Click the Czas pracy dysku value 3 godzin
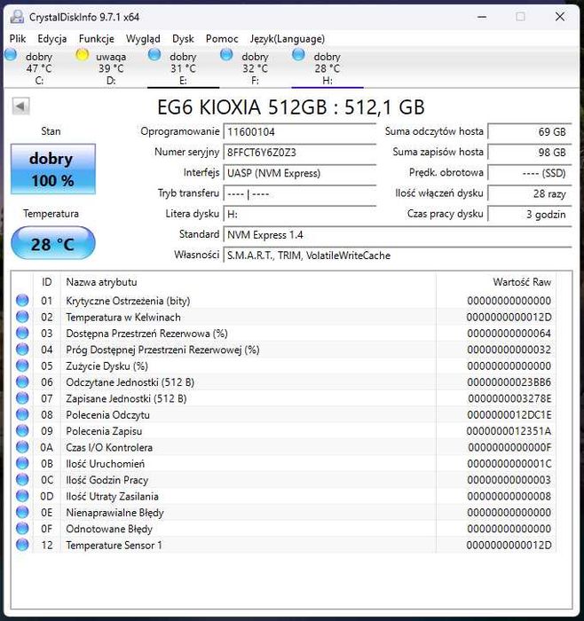Viewport: 584px width, 621px height. point(530,215)
